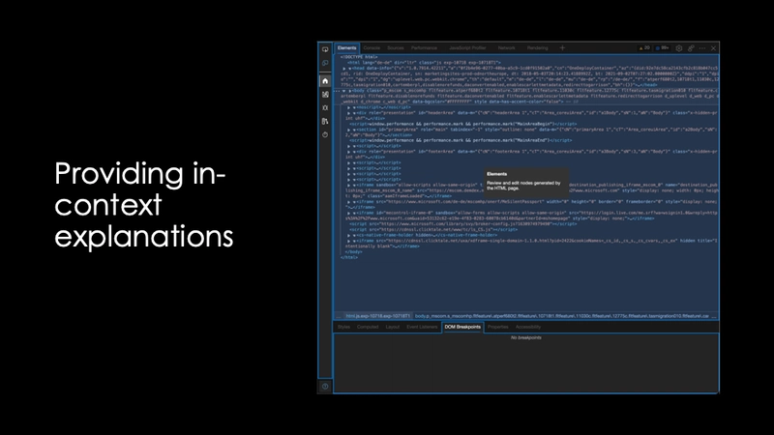Click the Elements tooltip overlay
This screenshot has height=435, width=774.
525,182
